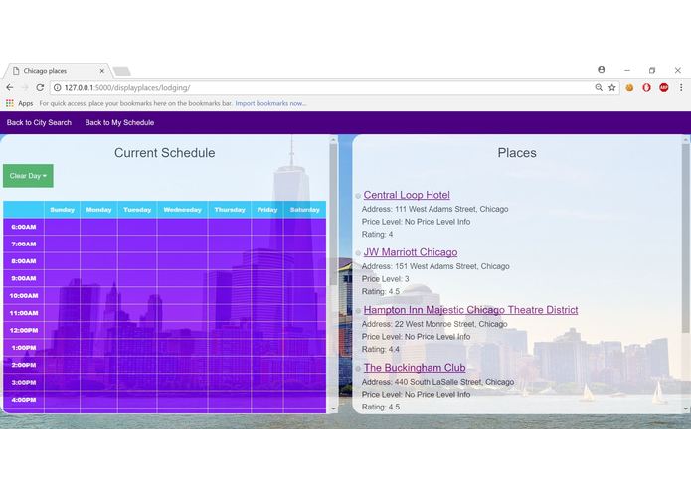Viewport: 691px width, 491px height.
Task: Open a new tab button
Action: [x=121, y=71]
